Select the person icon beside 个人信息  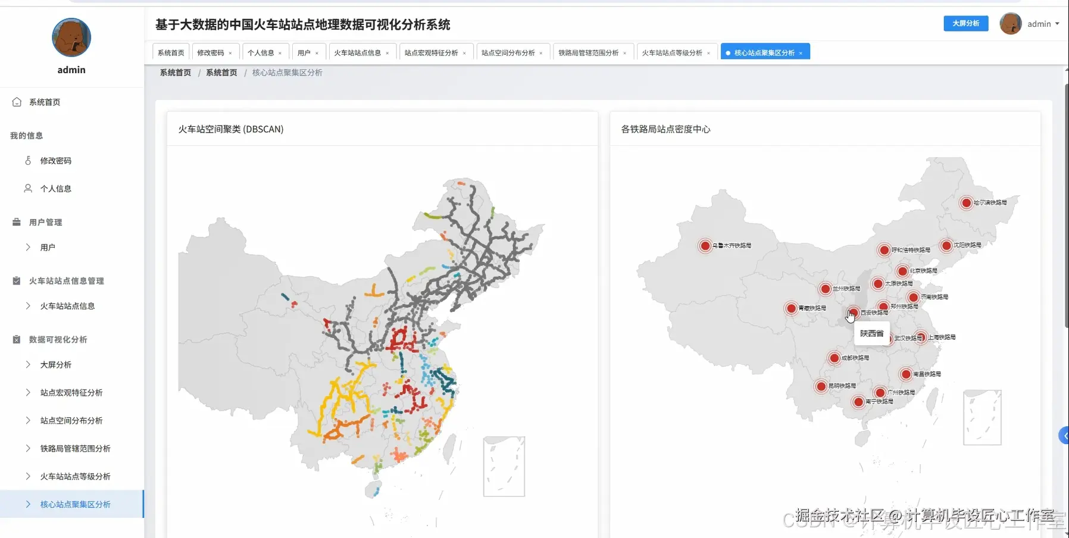point(27,188)
